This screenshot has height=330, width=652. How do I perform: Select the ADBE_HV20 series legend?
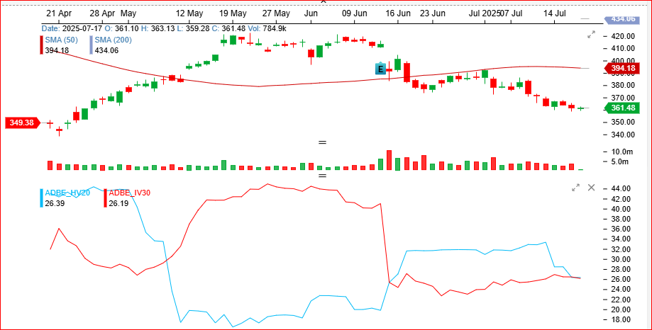tap(67, 193)
